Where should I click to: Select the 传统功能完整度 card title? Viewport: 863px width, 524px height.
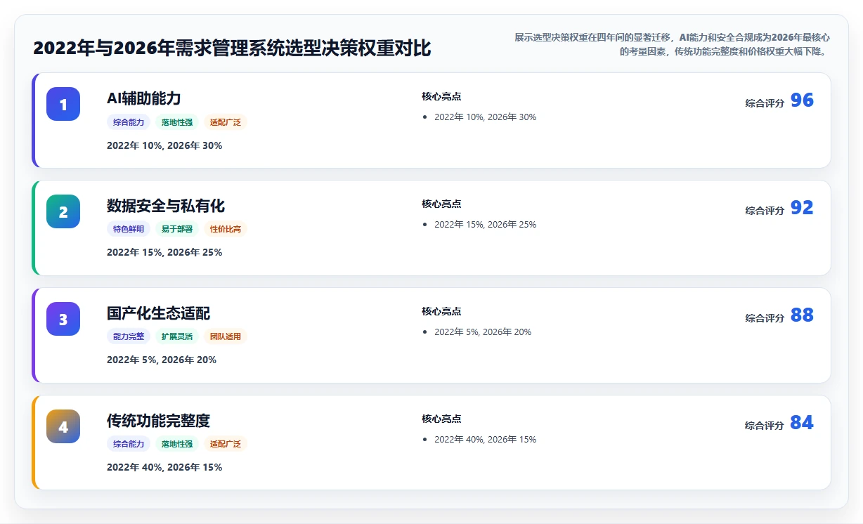click(158, 421)
